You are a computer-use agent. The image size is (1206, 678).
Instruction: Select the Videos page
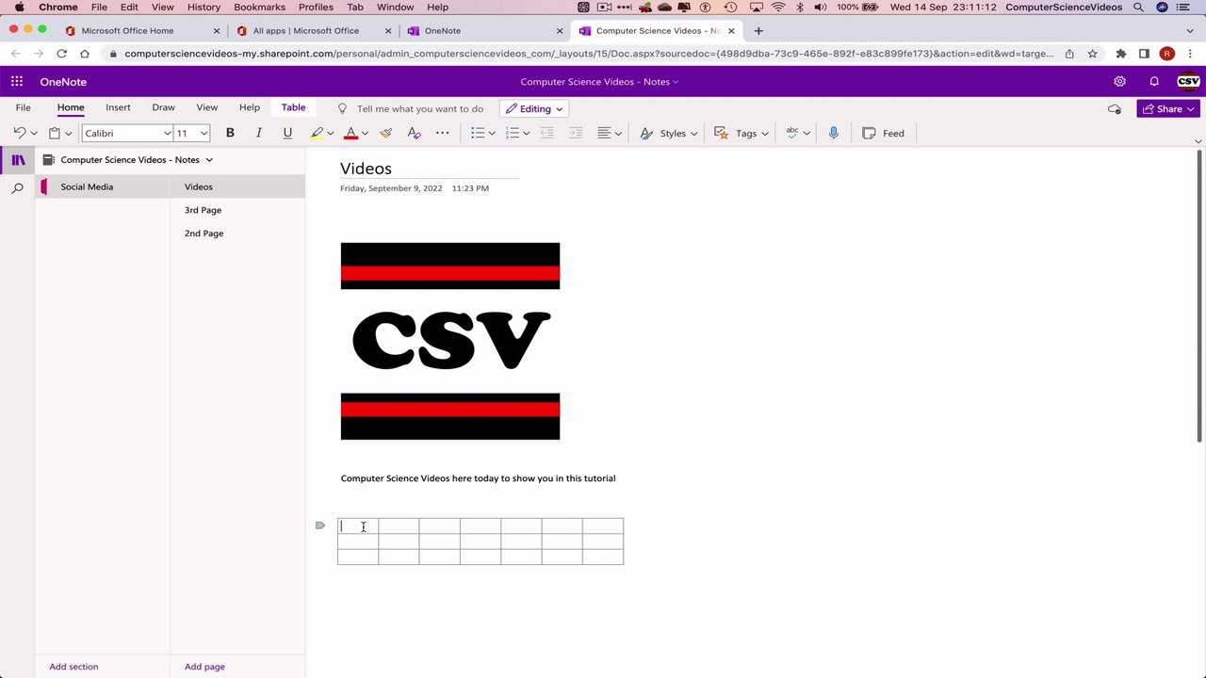[237, 186]
